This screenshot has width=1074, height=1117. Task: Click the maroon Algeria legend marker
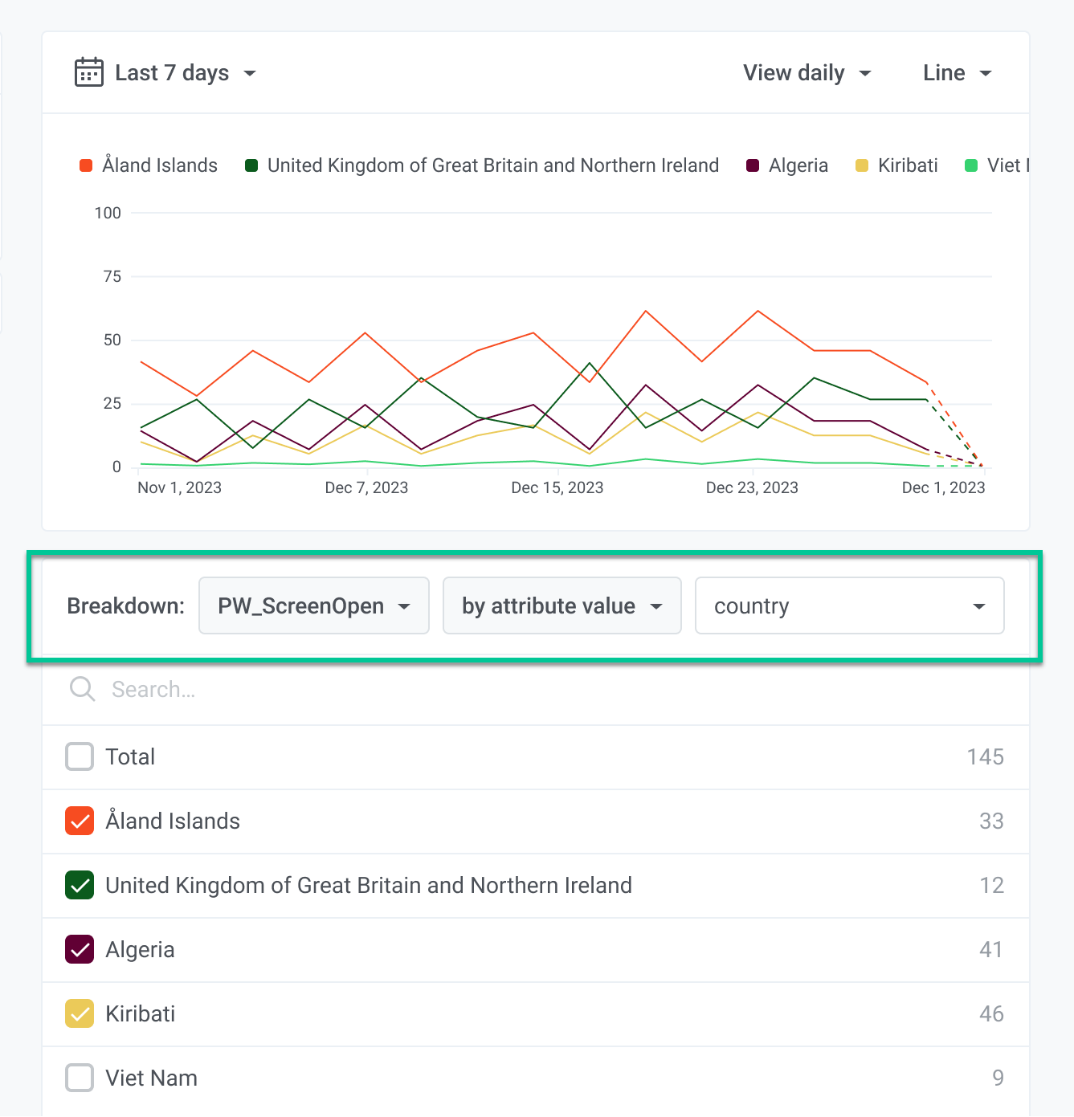[x=753, y=165]
